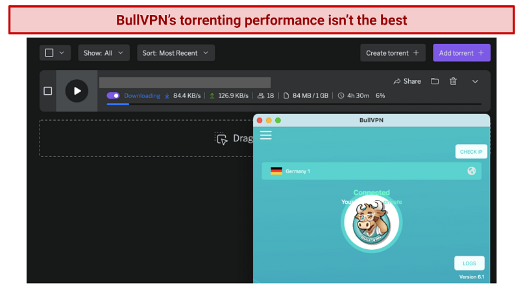Click the download speed arrow icon

point(167,96)
